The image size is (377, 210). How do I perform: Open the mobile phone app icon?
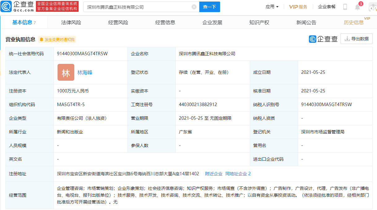tap(345, 7)
